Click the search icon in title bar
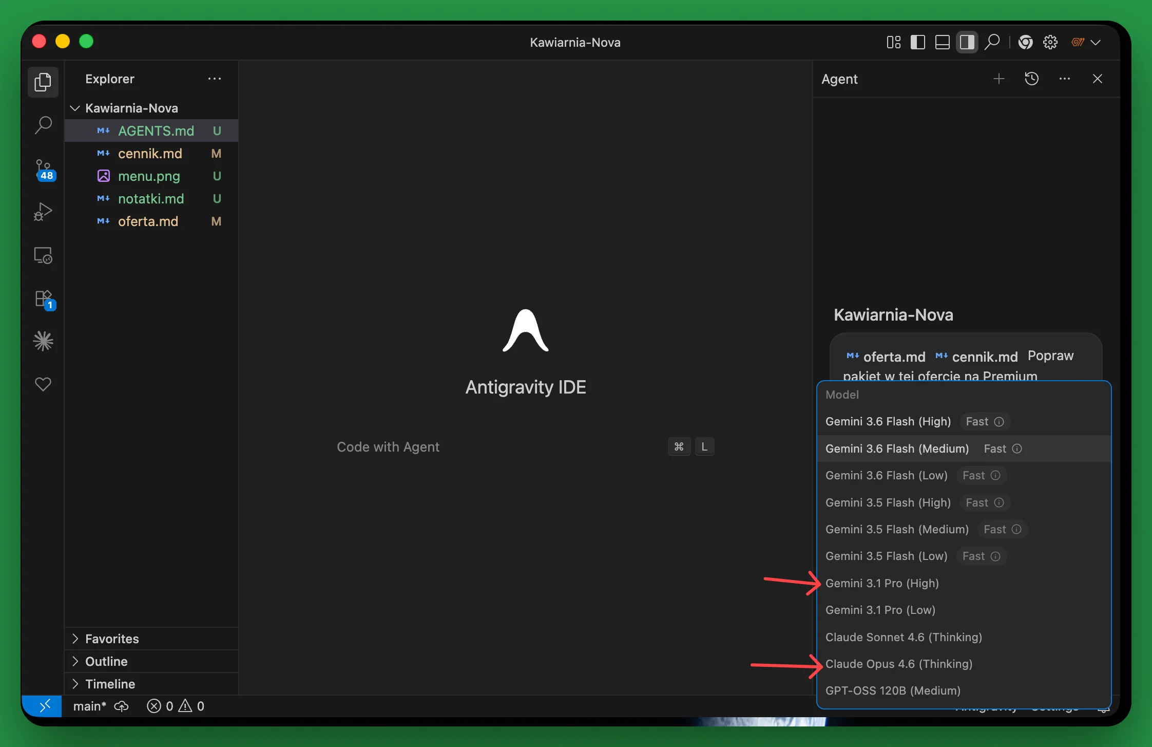 (992, 42)
